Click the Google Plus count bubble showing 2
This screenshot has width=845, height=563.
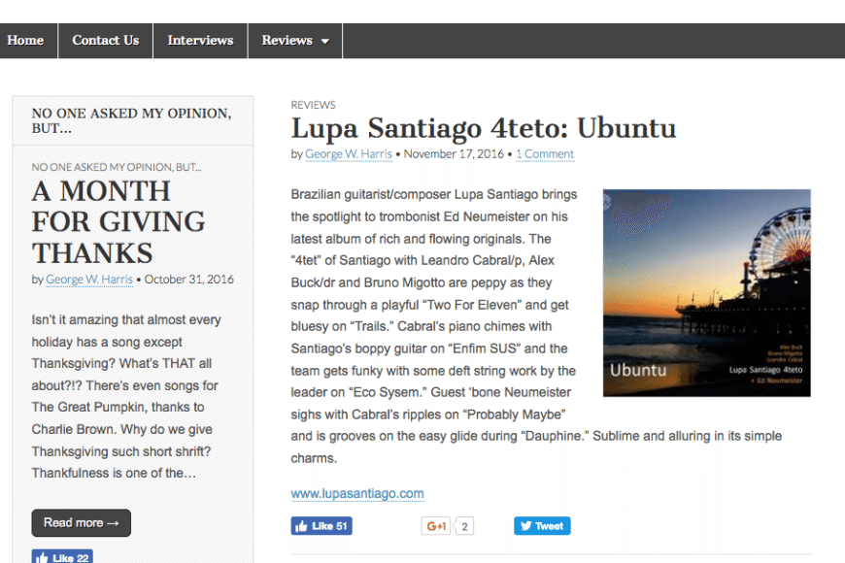[x=465, y=526]
